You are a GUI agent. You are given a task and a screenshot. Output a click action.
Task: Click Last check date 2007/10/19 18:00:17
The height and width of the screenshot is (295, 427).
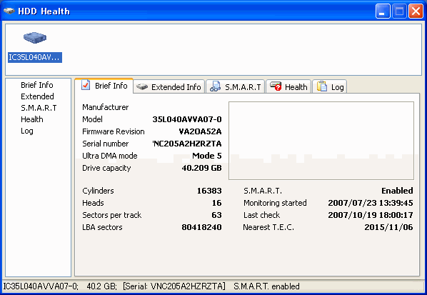371,215
